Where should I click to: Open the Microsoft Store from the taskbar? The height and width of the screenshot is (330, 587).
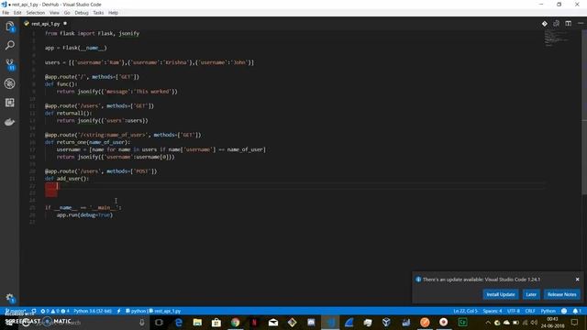click(x=216, y=322)
